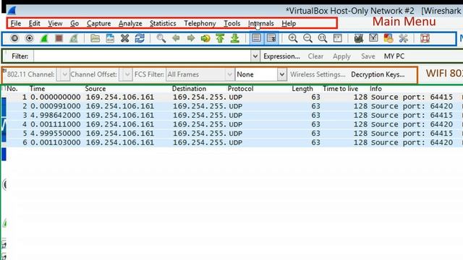
Task: Open preferences (tools icon)
Action: 403,38
